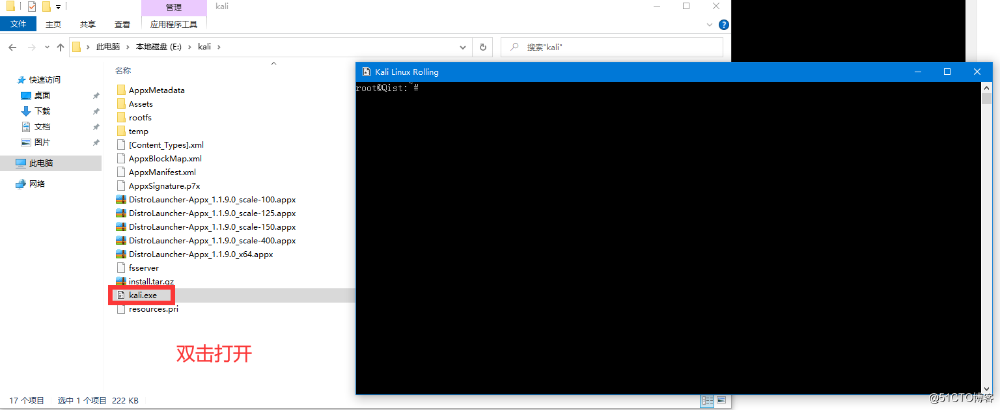Viewport: 1000px width, 410px height.
Task: Toggle the pin next to 桌面
Action: pyautogui.click(x=96, y=96)
